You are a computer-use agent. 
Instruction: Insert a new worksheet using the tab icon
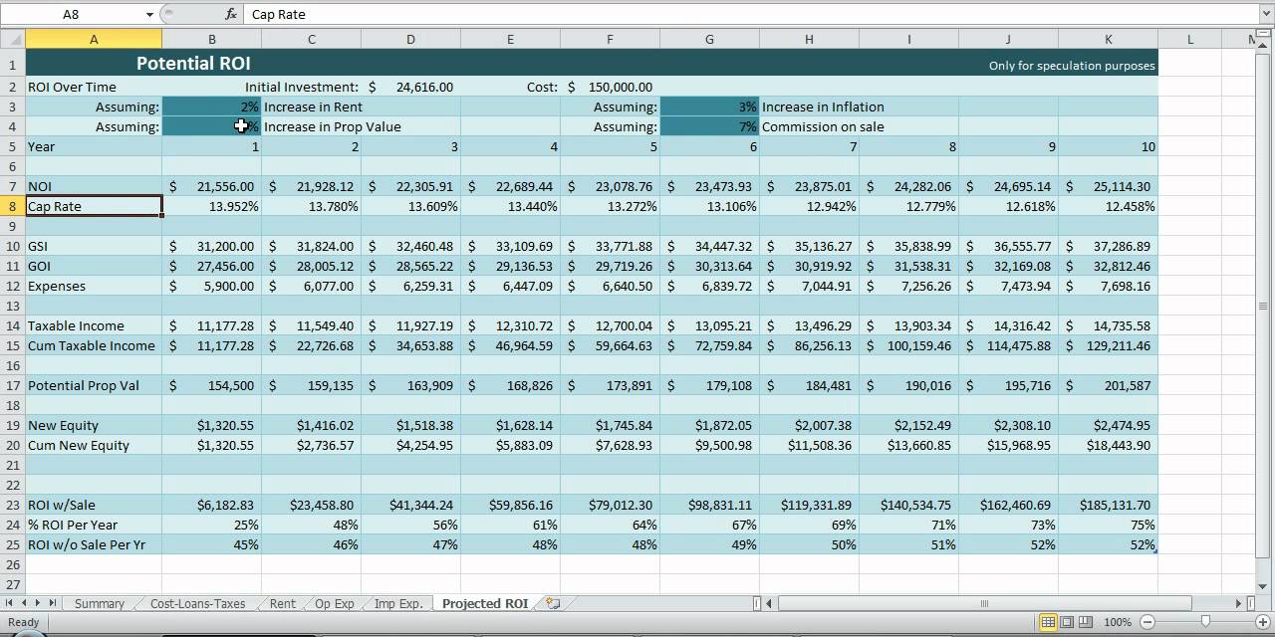click(553, 603)
